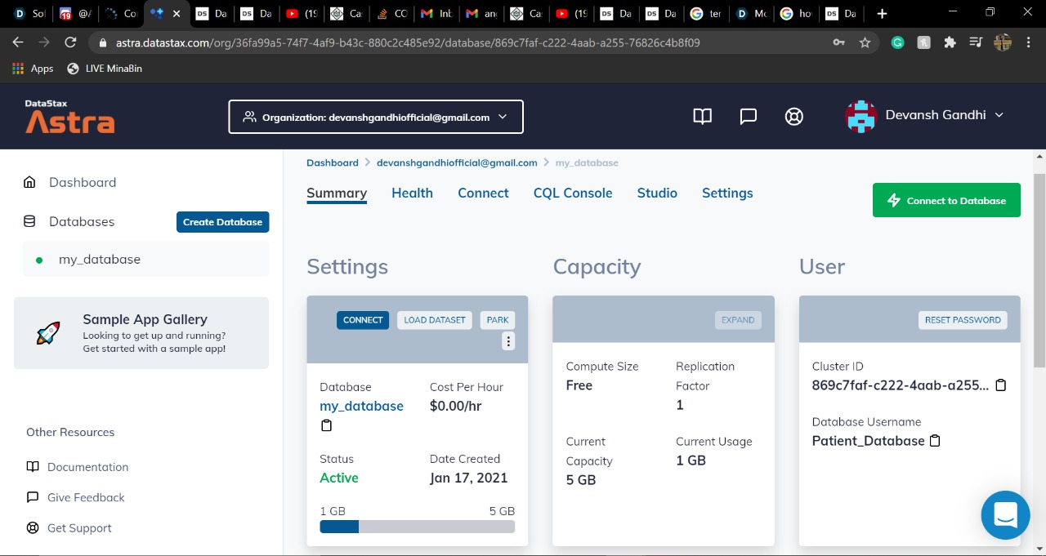Click the storage usage progress bar

click(418, 527)
